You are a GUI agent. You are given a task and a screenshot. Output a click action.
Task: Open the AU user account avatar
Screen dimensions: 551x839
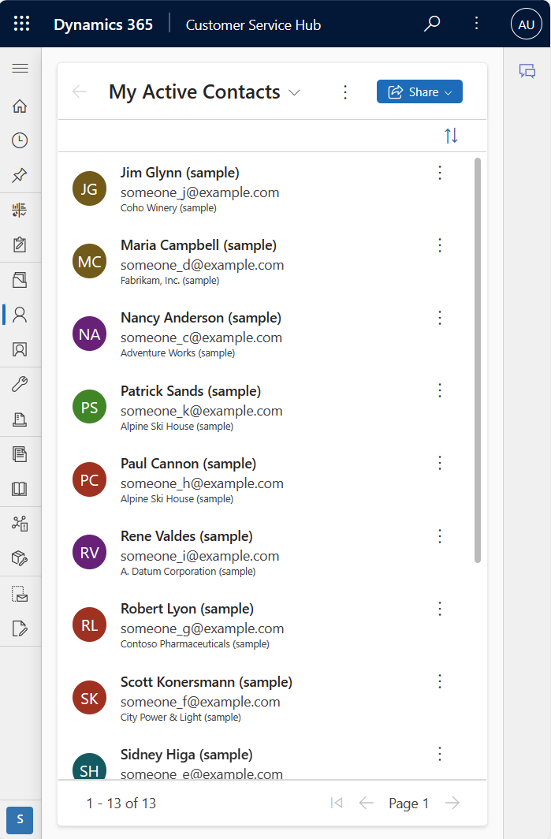(x=526, y=24)
